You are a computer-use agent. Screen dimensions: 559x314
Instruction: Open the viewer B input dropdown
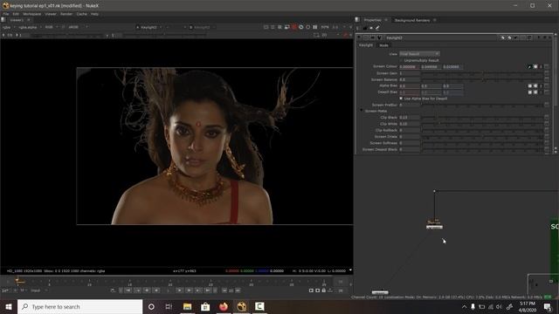[202, 27]
